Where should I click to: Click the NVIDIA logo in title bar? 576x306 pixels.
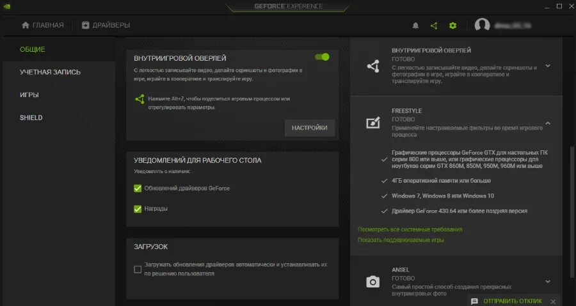click(6, 6)
